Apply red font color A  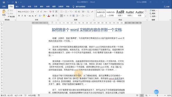(49, 16)
